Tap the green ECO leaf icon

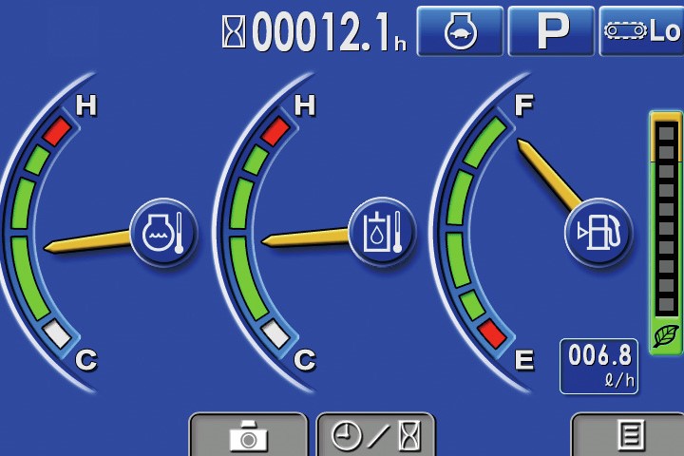(x=665, y=335)
